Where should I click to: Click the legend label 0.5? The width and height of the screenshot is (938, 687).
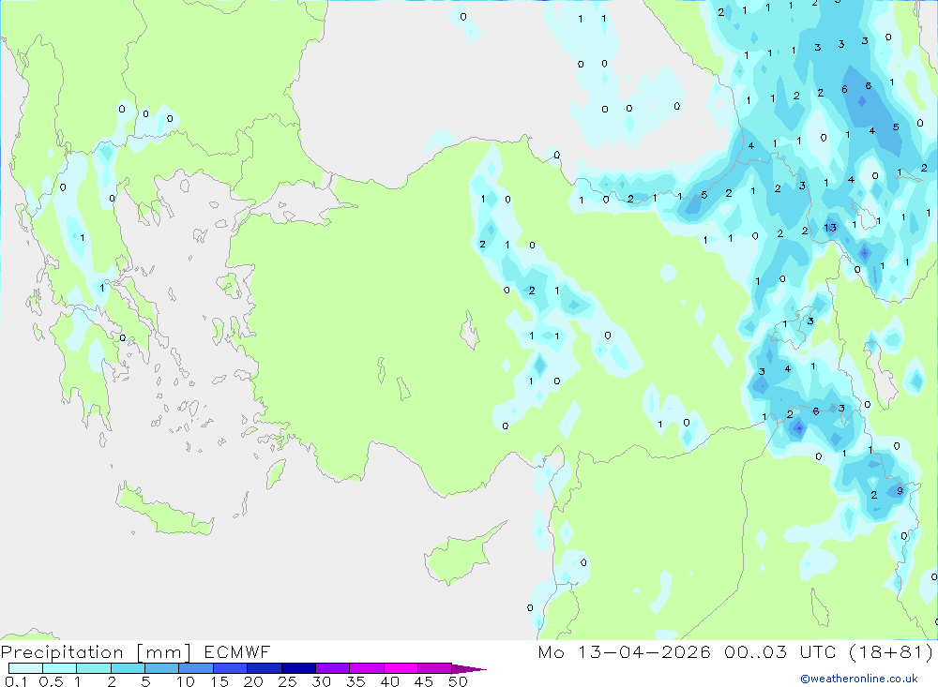coord(51,681)
